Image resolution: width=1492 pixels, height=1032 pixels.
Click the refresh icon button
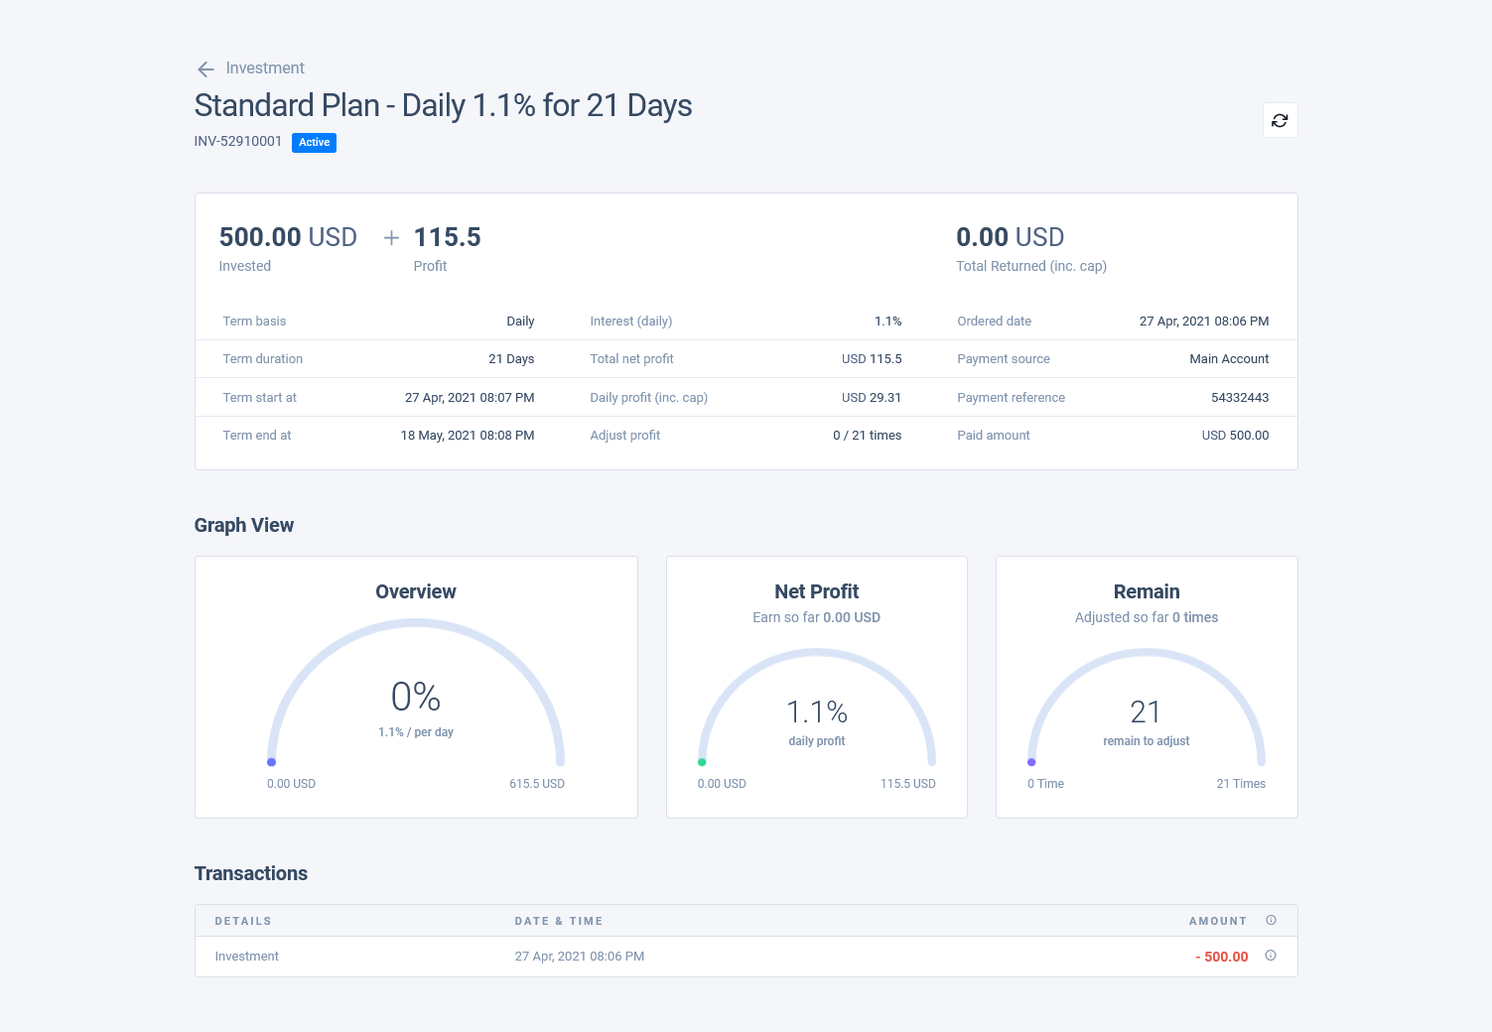(x=1280, y=120)
